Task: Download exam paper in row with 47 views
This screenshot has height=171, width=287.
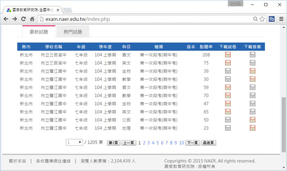Action: coord(228,103)
